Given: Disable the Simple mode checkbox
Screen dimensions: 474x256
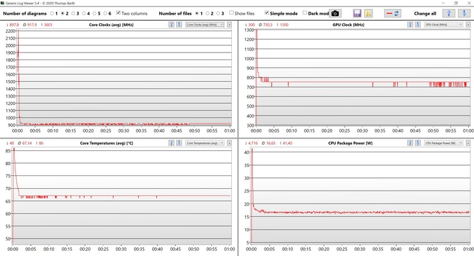Looking at the screenshot, I should [x=267, y=13].
